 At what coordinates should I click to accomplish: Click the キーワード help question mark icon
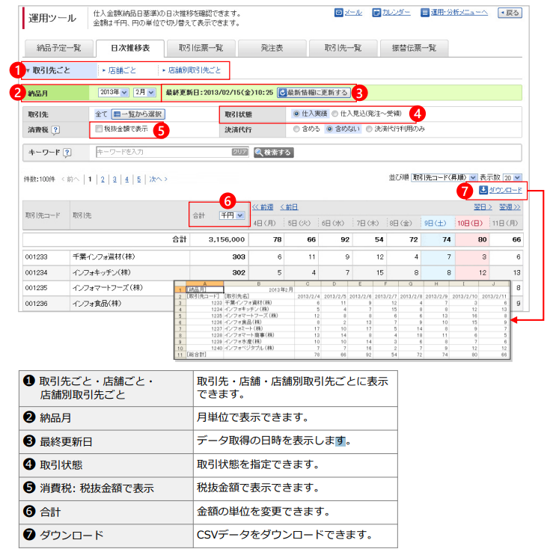(67, 153)
